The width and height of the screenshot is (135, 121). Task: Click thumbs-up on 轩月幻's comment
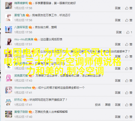[x=129, y=105]
